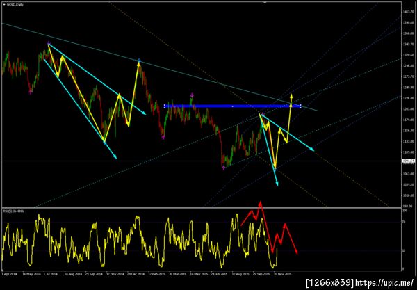Click the 1 Apr 2014 date label

pyautogui.click(x=9, y=274)
